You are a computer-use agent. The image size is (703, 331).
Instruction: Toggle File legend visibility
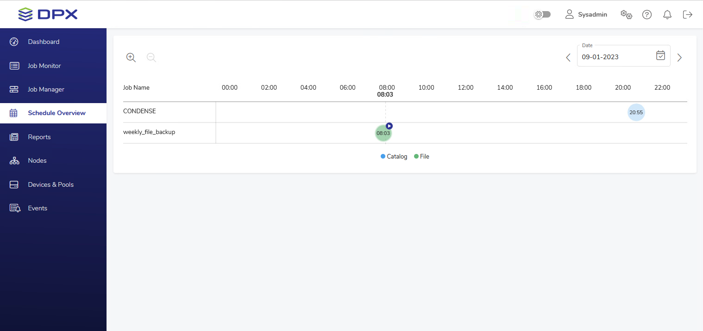click(421, 157)
